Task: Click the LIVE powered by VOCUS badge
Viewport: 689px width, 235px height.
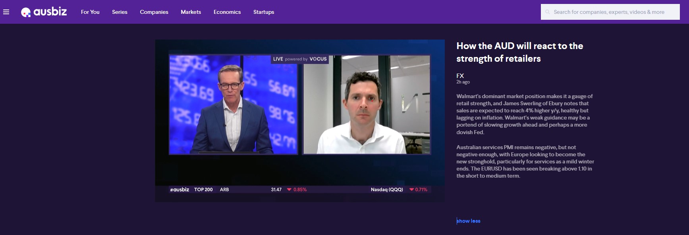Action: pos(300,59)
